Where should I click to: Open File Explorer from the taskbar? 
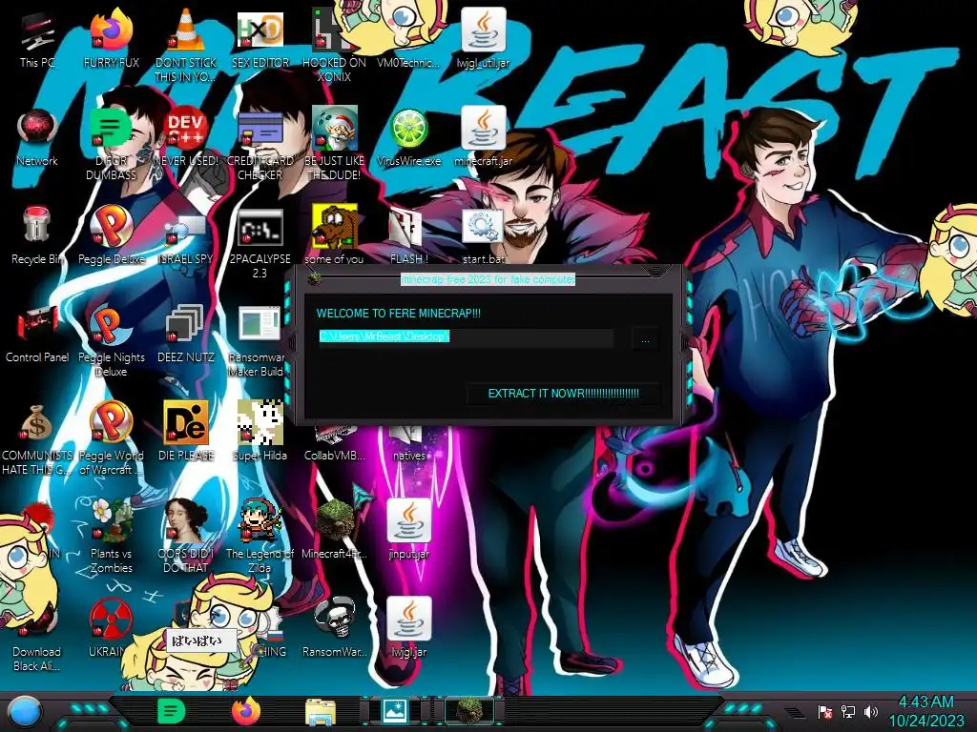tap(321, 711)
